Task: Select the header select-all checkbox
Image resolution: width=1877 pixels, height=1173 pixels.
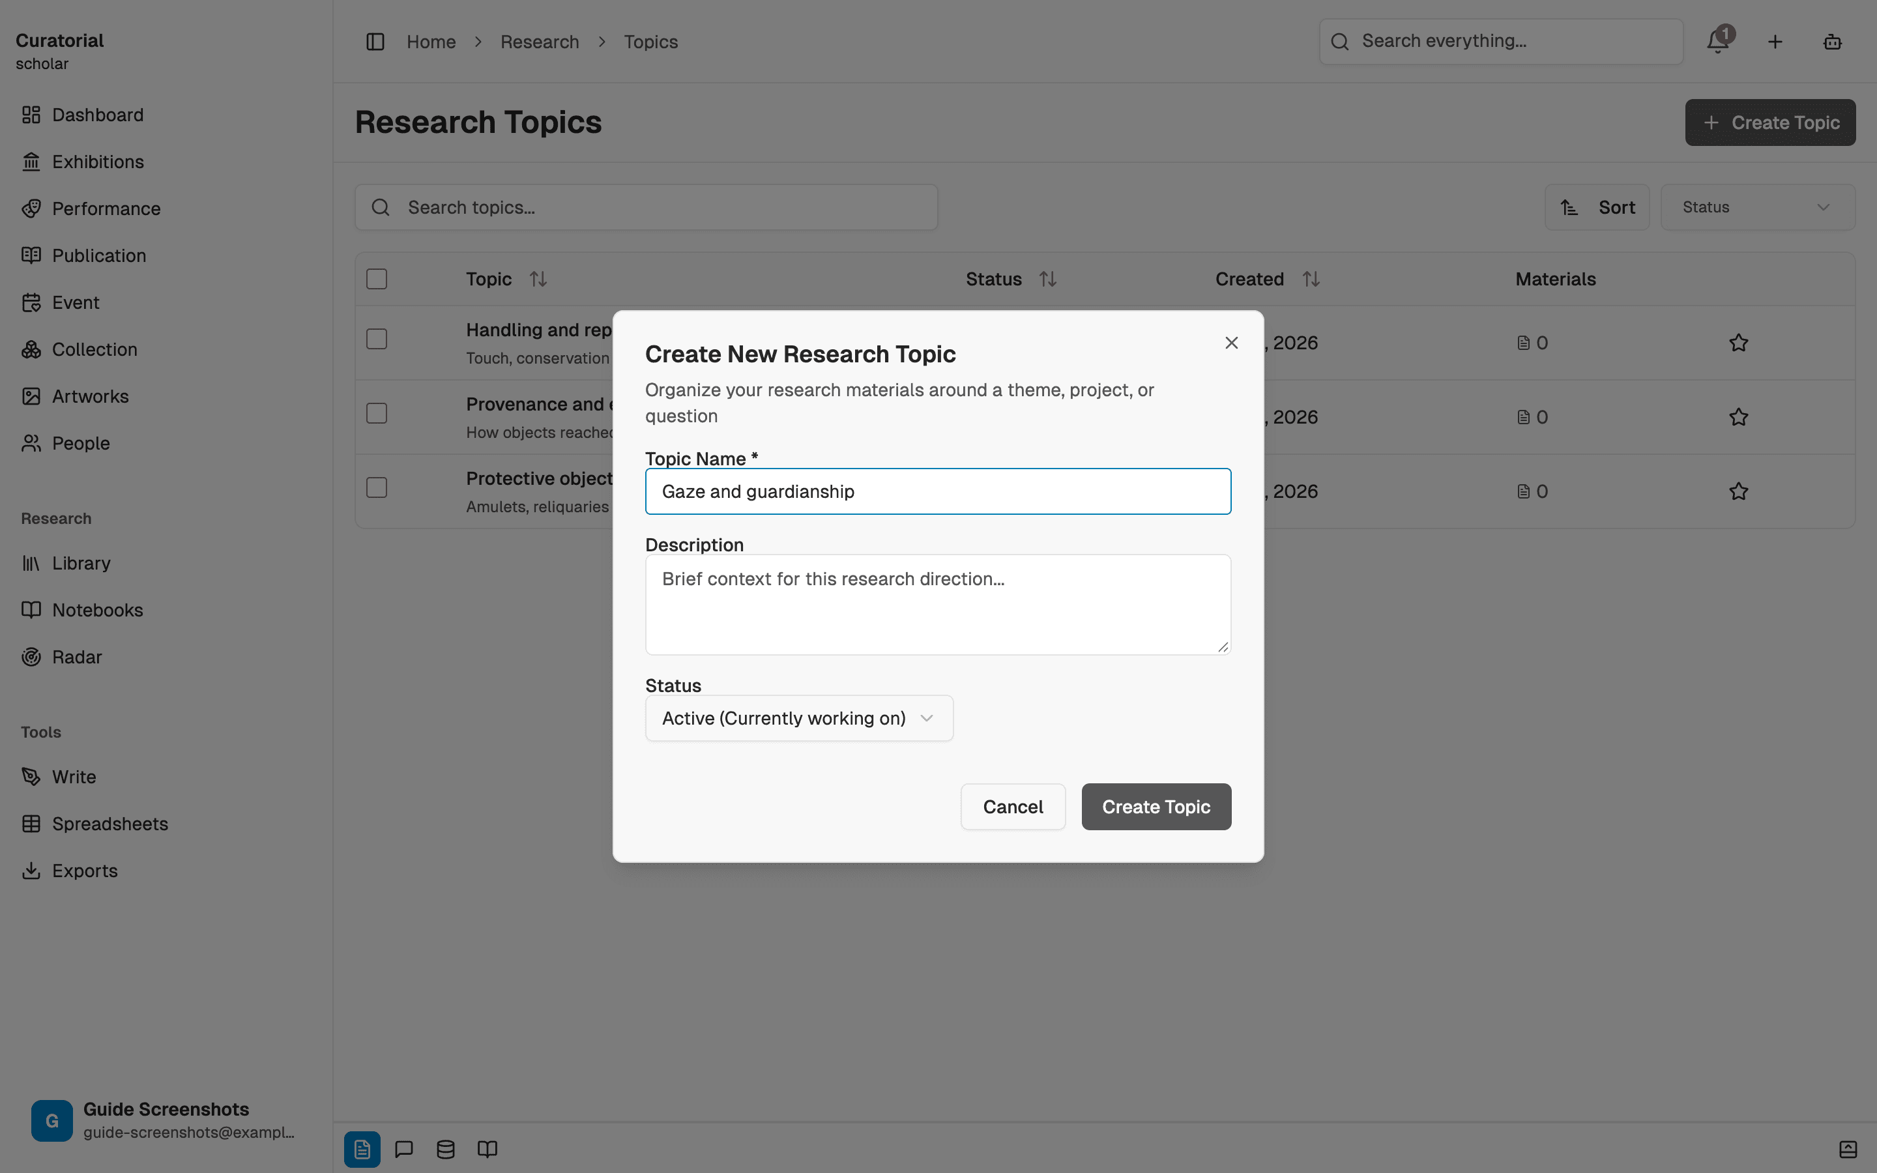Action: [377, 280]
